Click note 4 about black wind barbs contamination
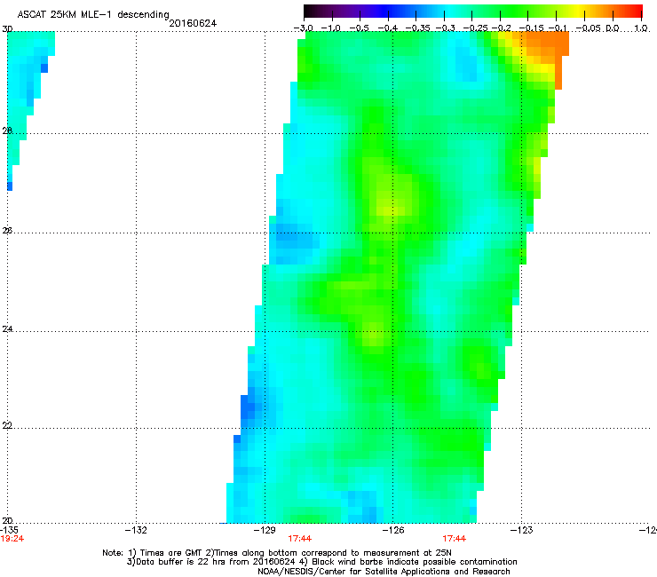The width and height of the screenshot is (657, 577). [x=408, y=562]
